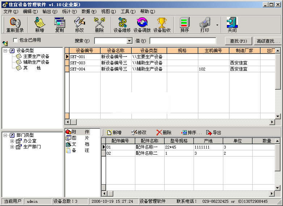The width and height of the screenshot is (283, 206).
Task: Open 设备调拨 (equipment transfer) tool
Action: click(142, 25)
